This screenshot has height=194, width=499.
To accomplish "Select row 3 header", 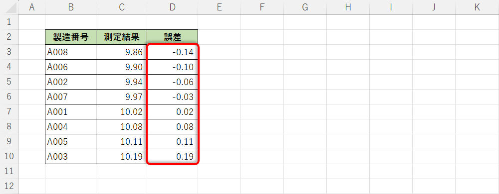I will 9,52.
